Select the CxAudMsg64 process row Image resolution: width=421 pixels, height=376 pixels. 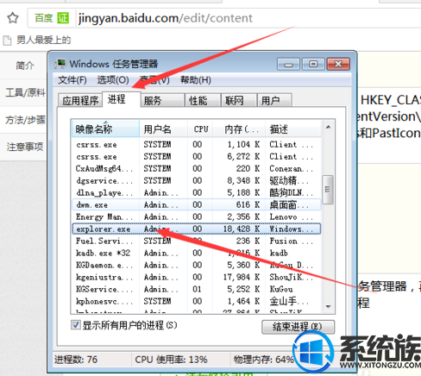[197, 168]
